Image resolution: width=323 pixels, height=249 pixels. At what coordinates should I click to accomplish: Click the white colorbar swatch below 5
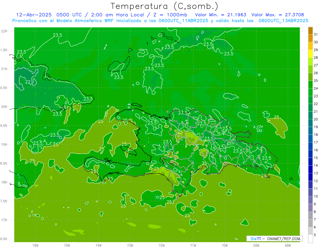click(310, 239)
